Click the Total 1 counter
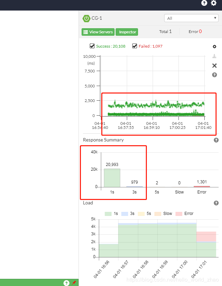 click(x=165, y=32)
